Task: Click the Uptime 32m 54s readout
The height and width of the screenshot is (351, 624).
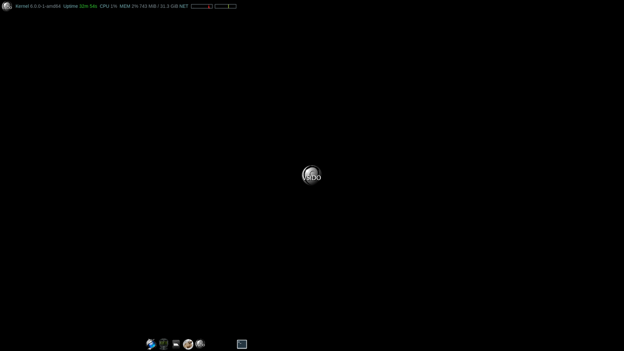Action: click(80, 6)
